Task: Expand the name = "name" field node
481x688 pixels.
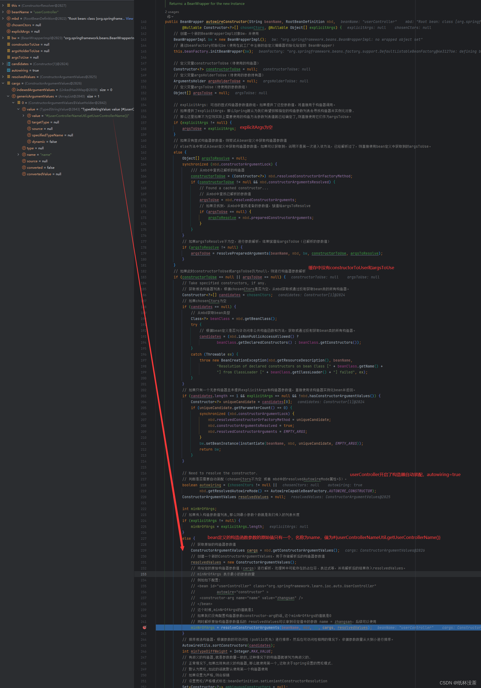Action: click(x=18, y=155)
